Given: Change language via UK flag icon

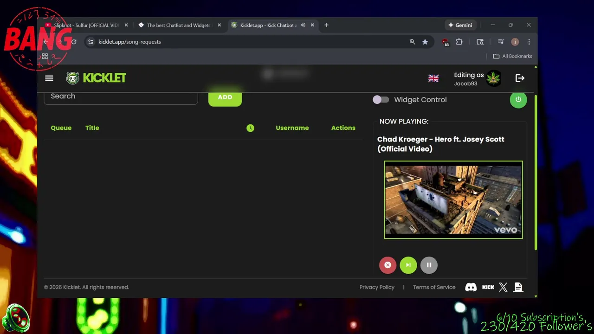Looking at the screenshot, I should (433, 78).
